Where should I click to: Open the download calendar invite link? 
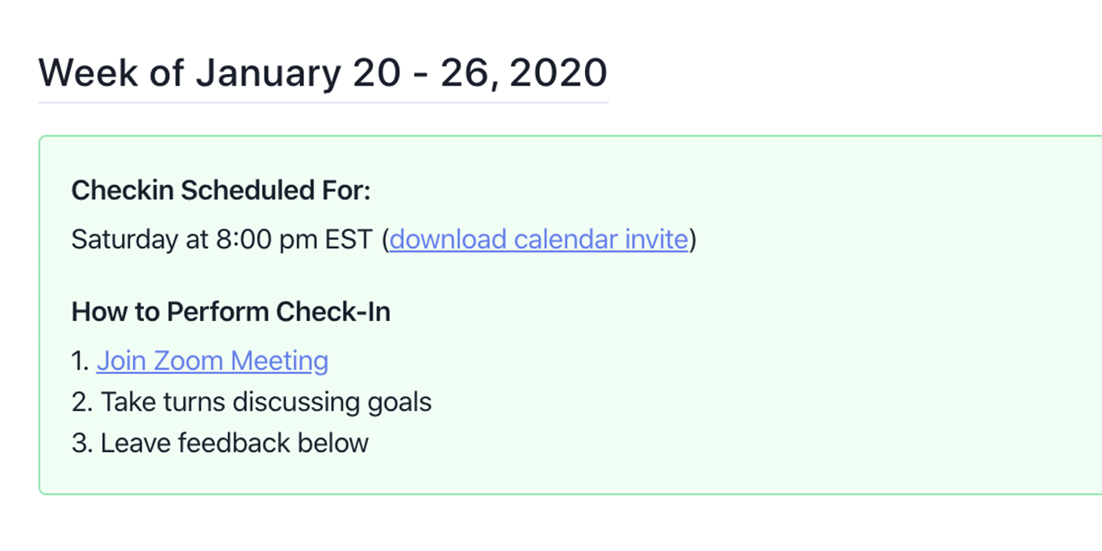point(539,239)
